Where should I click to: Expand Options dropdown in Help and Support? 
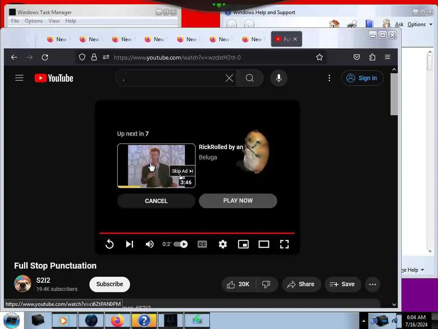(420, 24)
